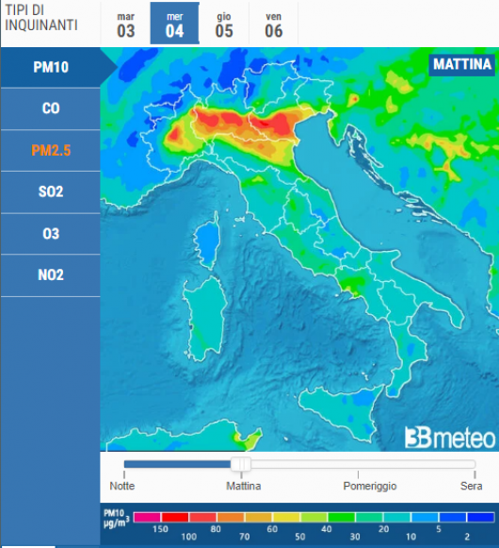Select the SO2 pollutant tab
The image size is (499, 548).
pyautogui.click(x=51, y=191)
